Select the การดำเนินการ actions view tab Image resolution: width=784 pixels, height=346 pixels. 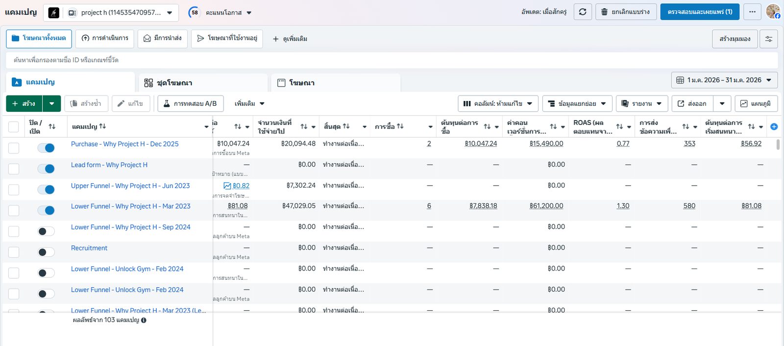tap(105, 39)
